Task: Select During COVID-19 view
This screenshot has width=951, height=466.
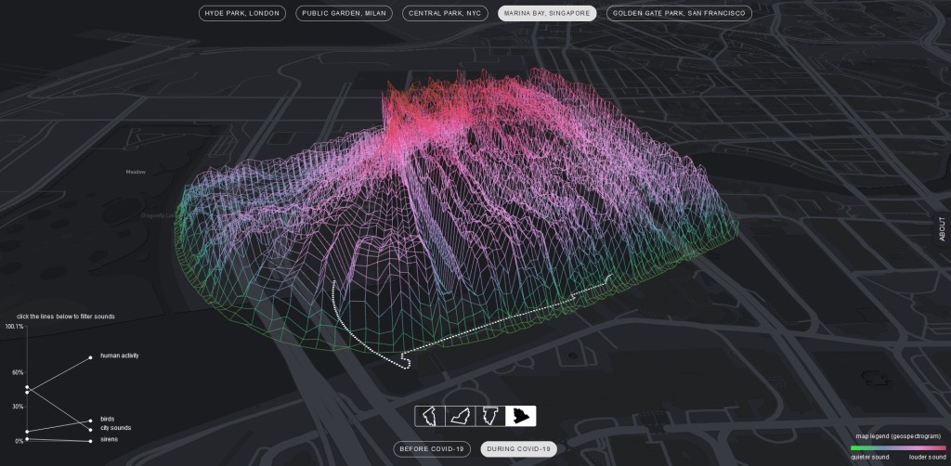Action: (518, 449)
